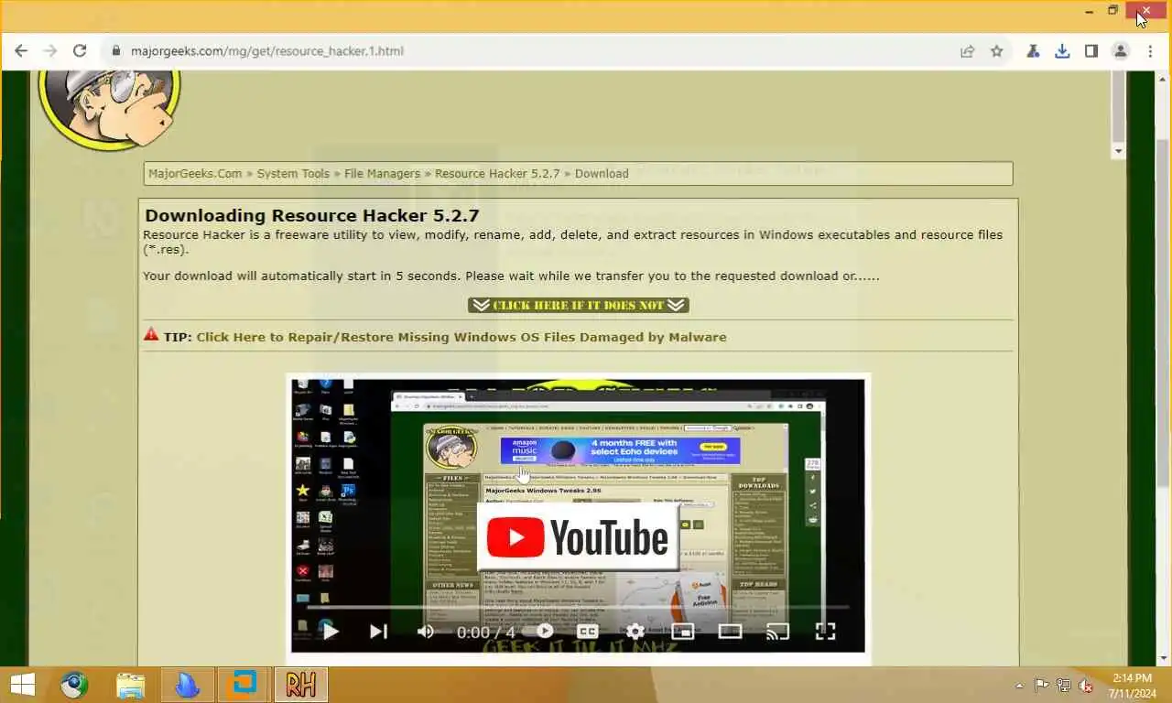Open the Repair/Restore Missing Windows OS Files link

pyautogui.click(x=461, y=337)
